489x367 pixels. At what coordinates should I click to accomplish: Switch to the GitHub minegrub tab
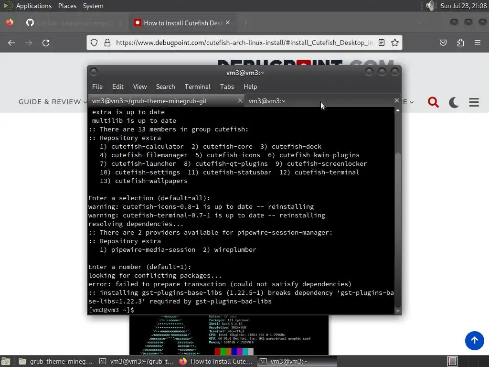click(75, 23)
